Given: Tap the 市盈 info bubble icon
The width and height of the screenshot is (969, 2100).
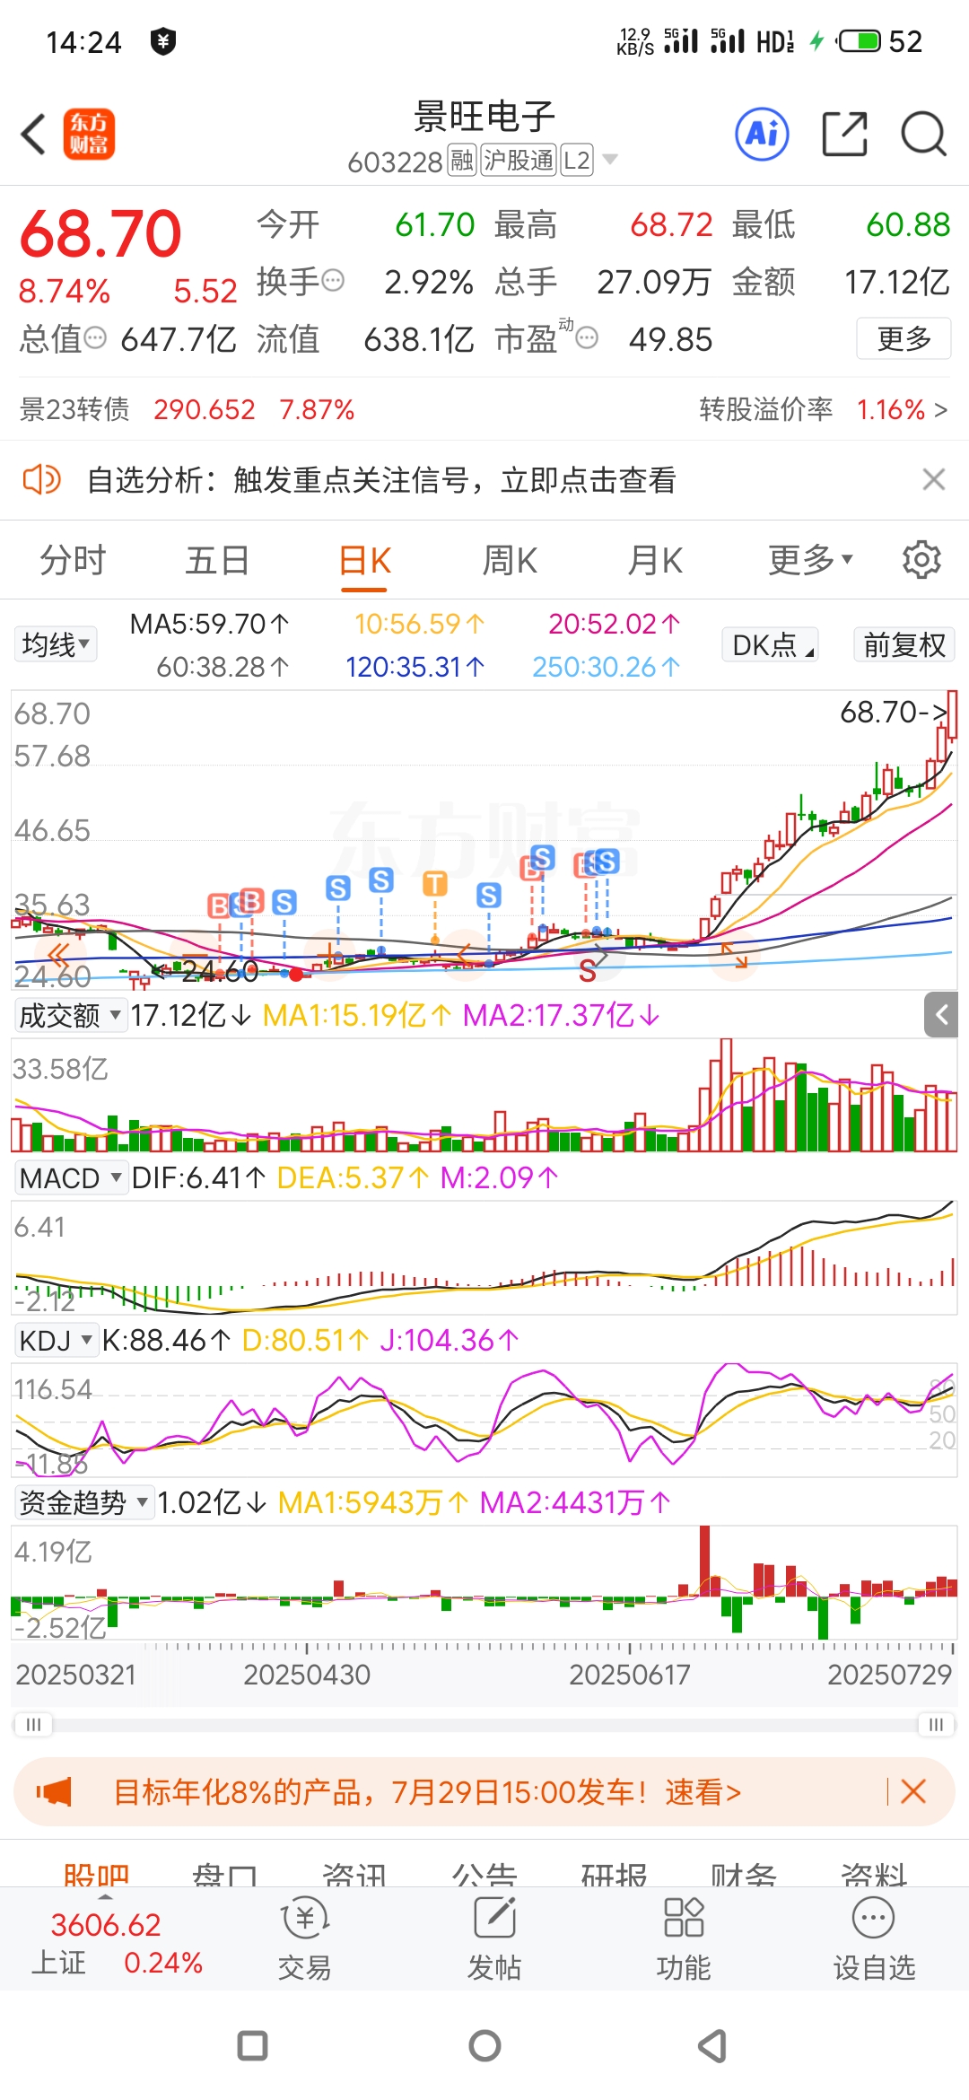Looking at the screenshot, I should point(587,338).
